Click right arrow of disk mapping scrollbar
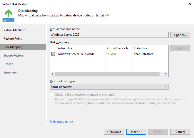This screenshot has height=138, width=194. click(x=166, y=74)
